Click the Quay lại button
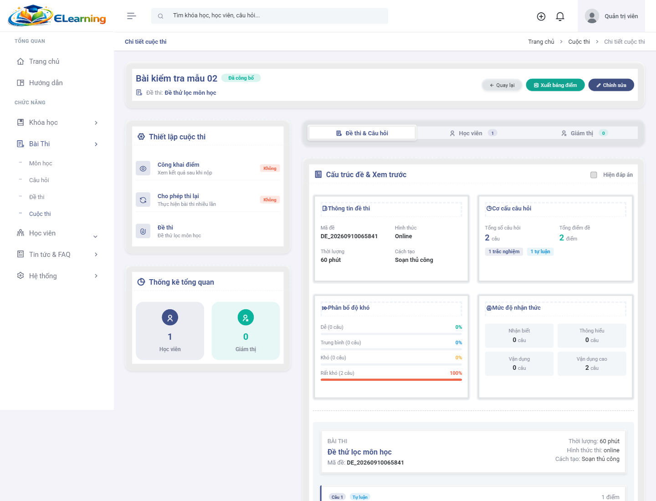Image resolution: width=656 pixels, height=501 pixels. pyautogui.click(x=502, y=85)
